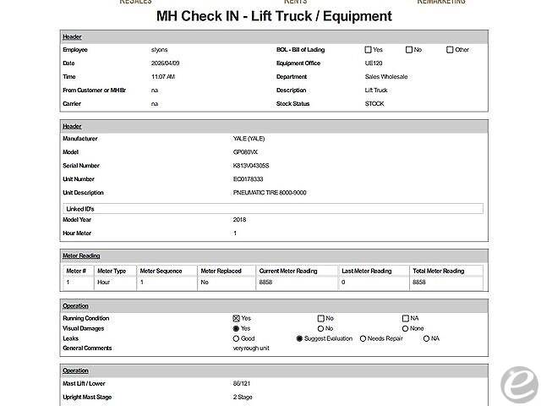541x406 pixels.
Task: Click manufacturer value YALE (YALE)
Action: coord(249,139)
